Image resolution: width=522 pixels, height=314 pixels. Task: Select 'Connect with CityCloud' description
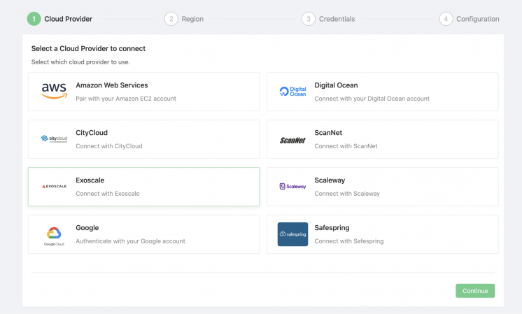(x=108, y=146)
